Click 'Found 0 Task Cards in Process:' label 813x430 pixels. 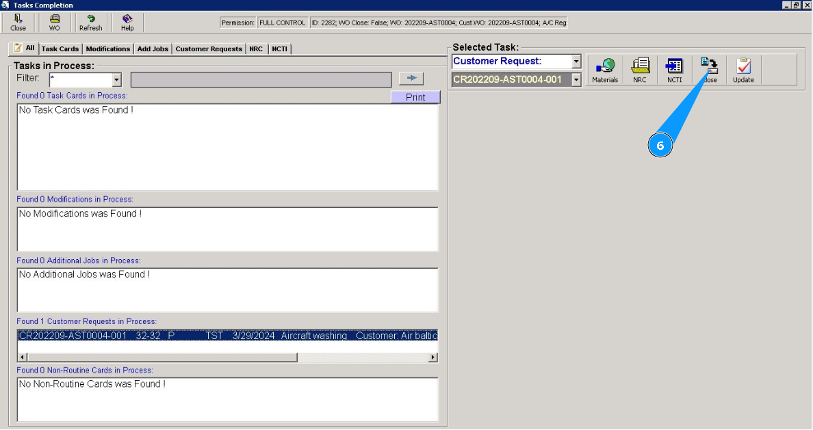click(x=72, y=95)
